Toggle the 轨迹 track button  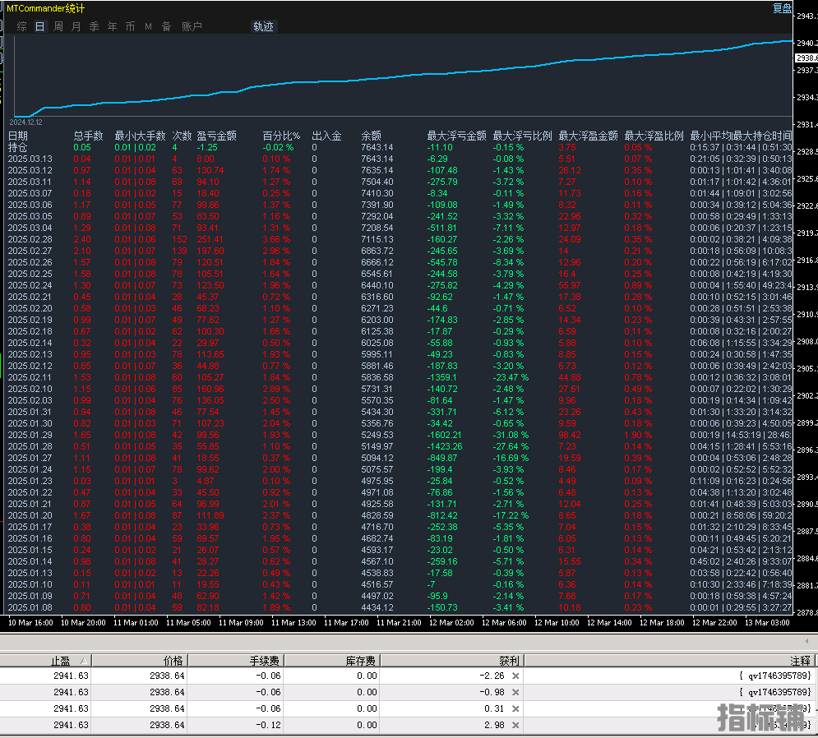pos(263,26)
